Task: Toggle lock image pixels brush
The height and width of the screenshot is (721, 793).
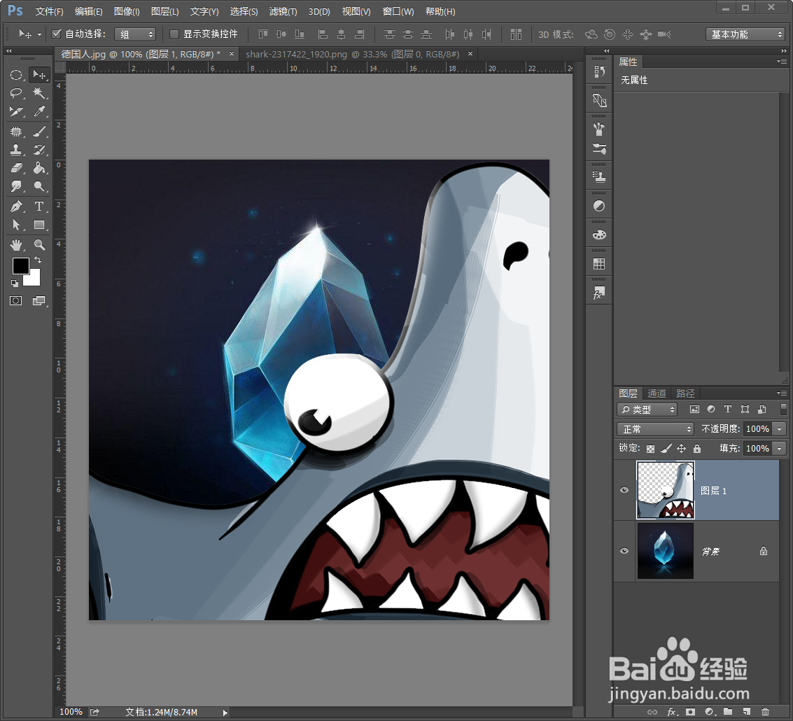Action: (666, 448)
